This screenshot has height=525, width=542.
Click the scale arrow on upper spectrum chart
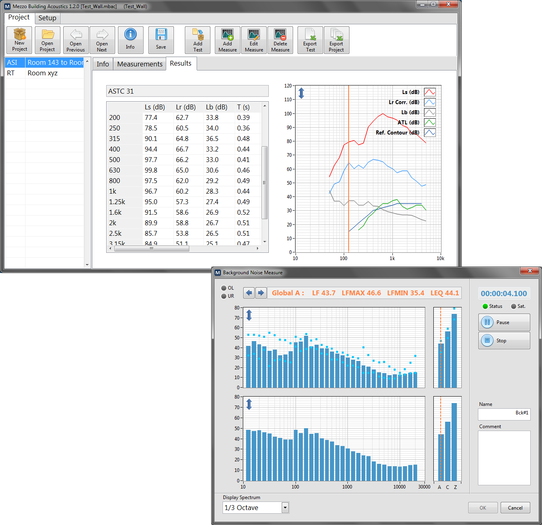pos(249,315)
